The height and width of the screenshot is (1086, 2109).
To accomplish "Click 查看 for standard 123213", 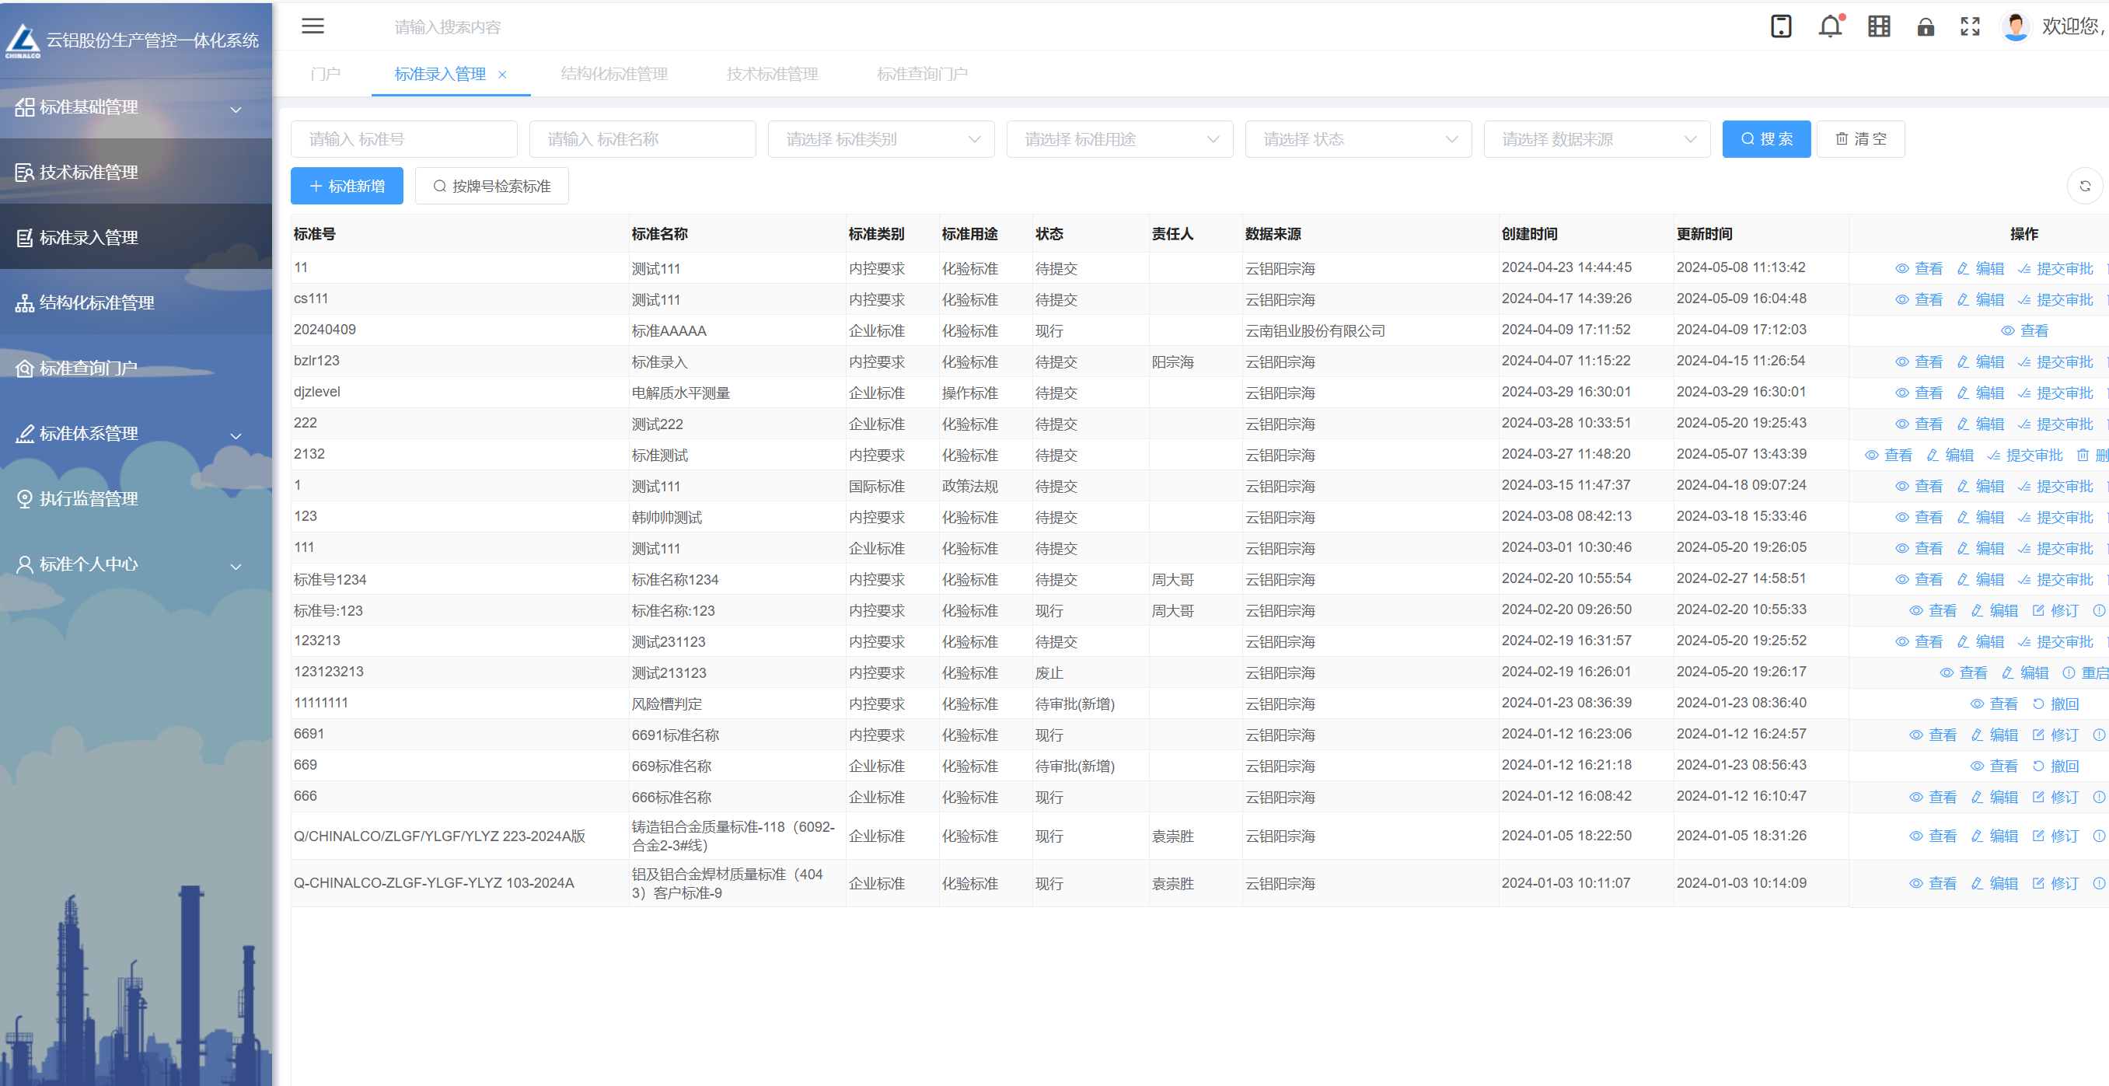I will pos(1919,642).
